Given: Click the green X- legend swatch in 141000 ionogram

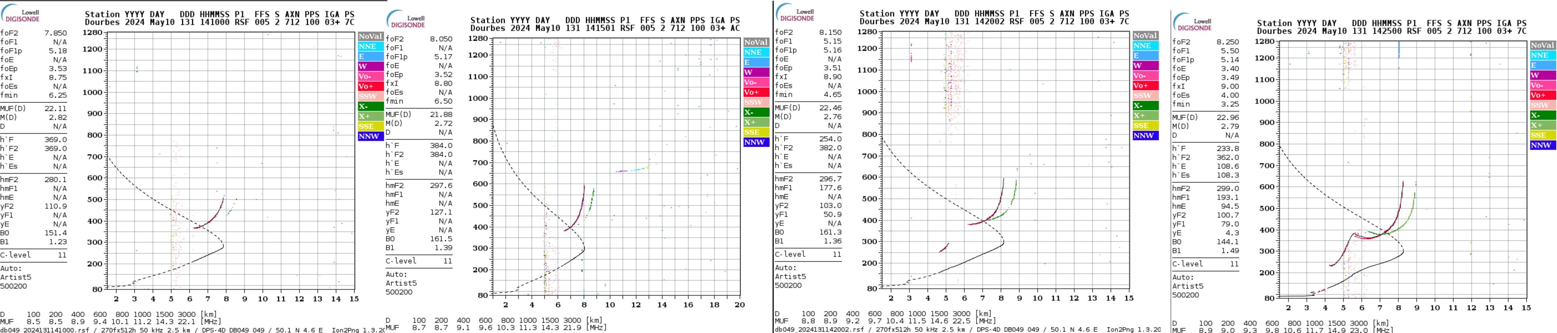Looking at the screenshot, I should click(x=370, y=106).
